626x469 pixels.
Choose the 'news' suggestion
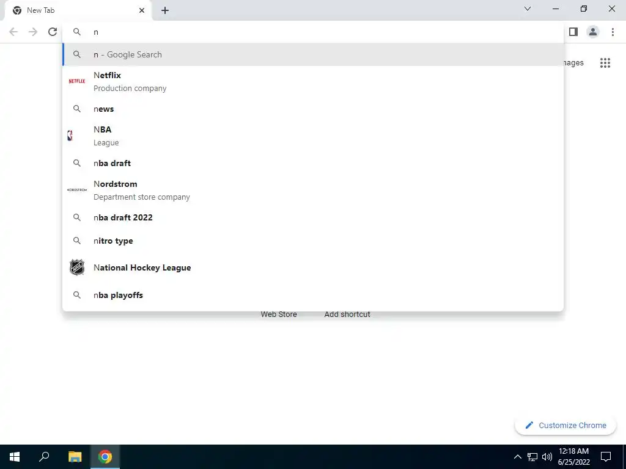313,109
